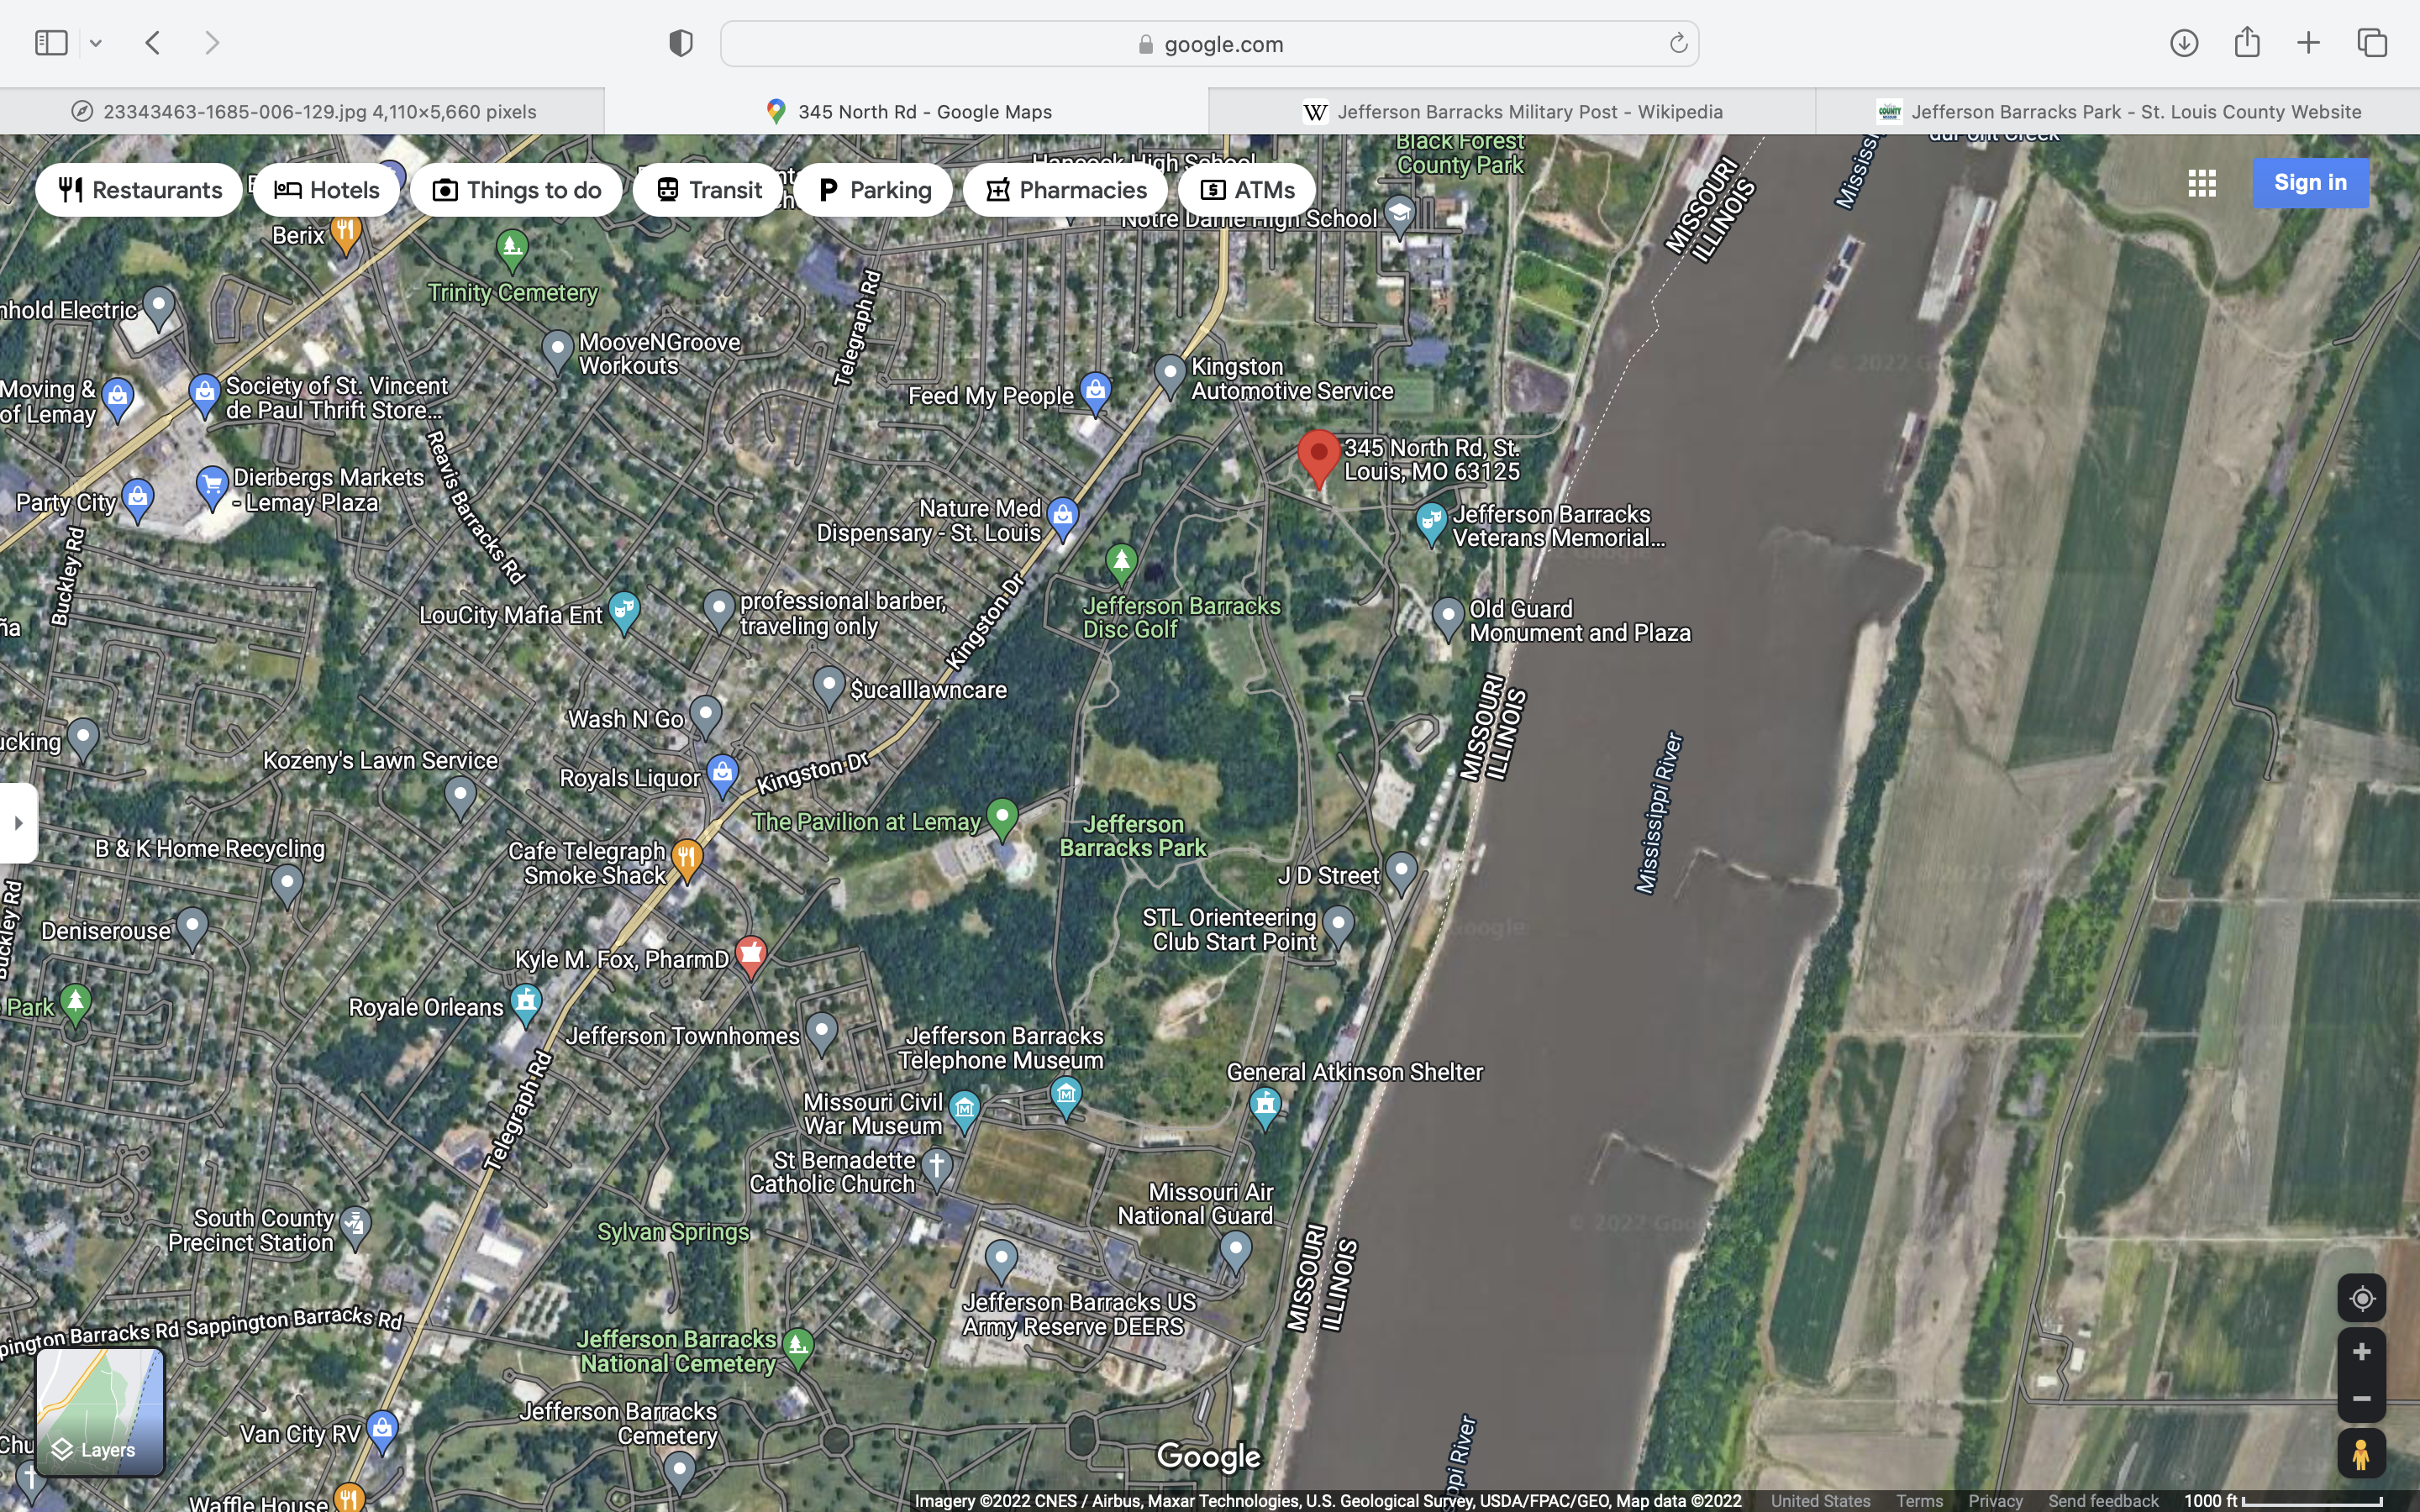The height and width of the screenshot is (1512, 2420).
Task: Expand the collapsed side panel arrow
Action: click(x=18, y=823)
